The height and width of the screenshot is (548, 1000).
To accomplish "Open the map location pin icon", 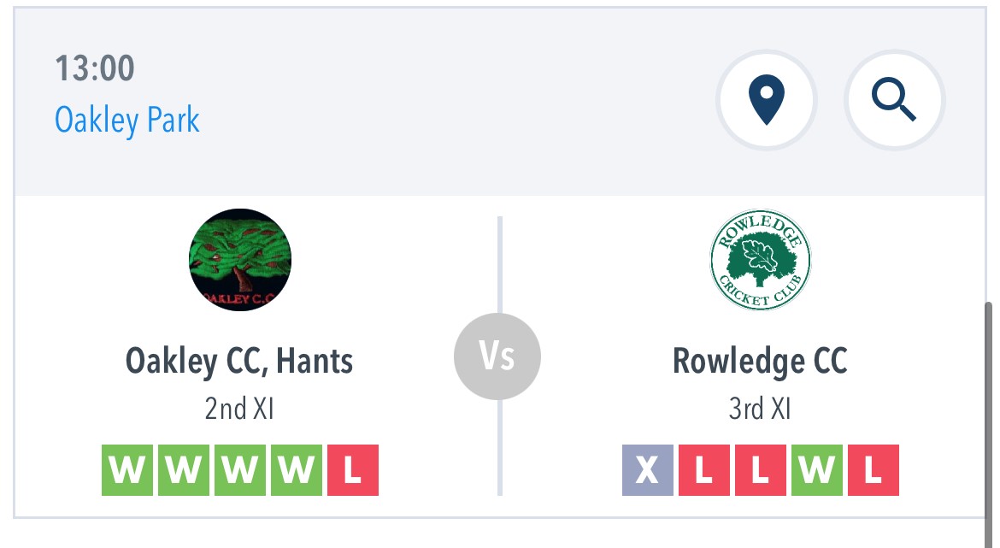I will [766, 100].
